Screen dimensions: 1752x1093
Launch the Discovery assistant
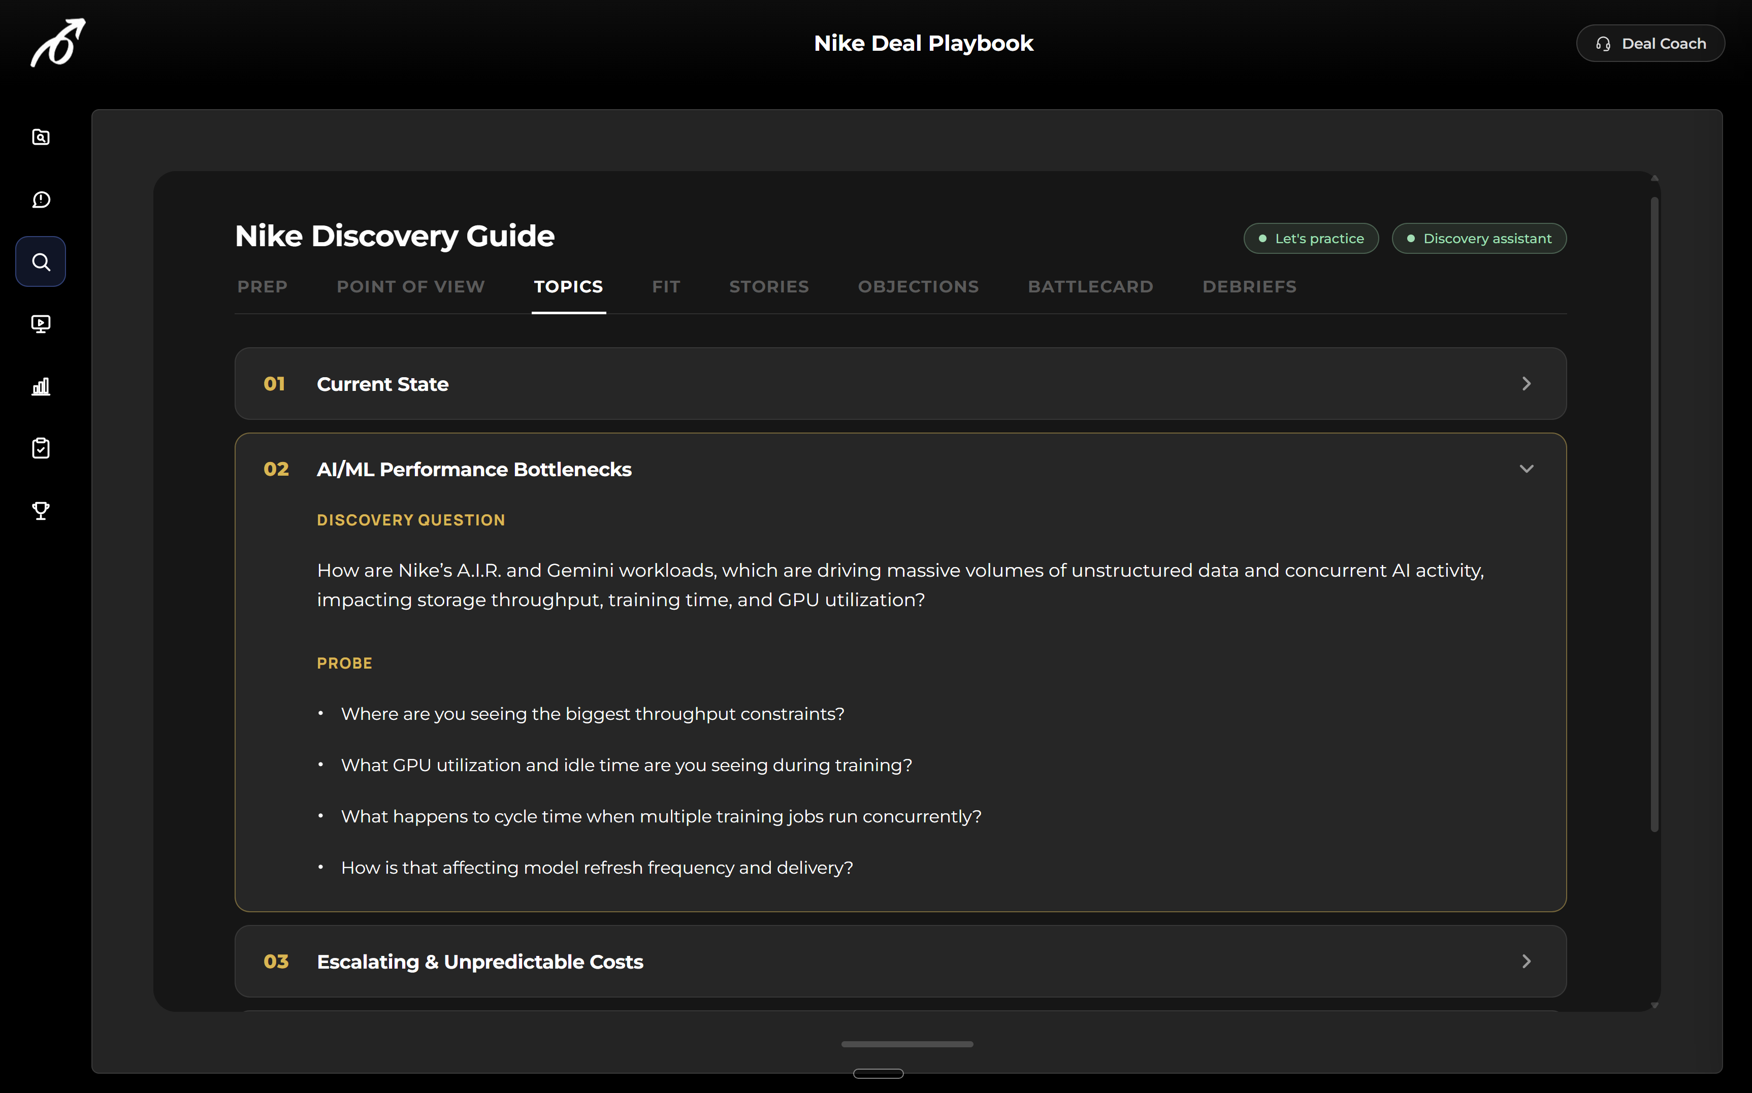point(1479,239)
